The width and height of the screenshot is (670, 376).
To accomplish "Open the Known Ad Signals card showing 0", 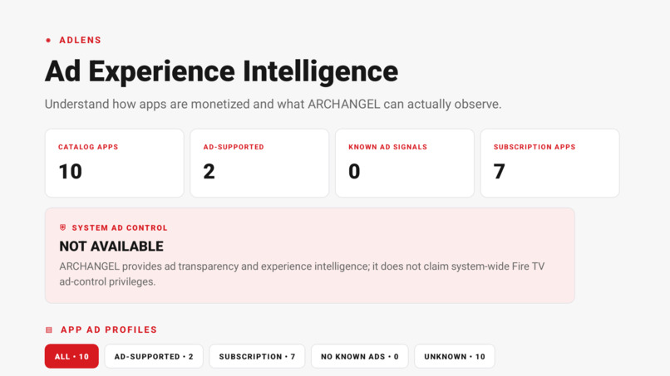I will 405,163.
